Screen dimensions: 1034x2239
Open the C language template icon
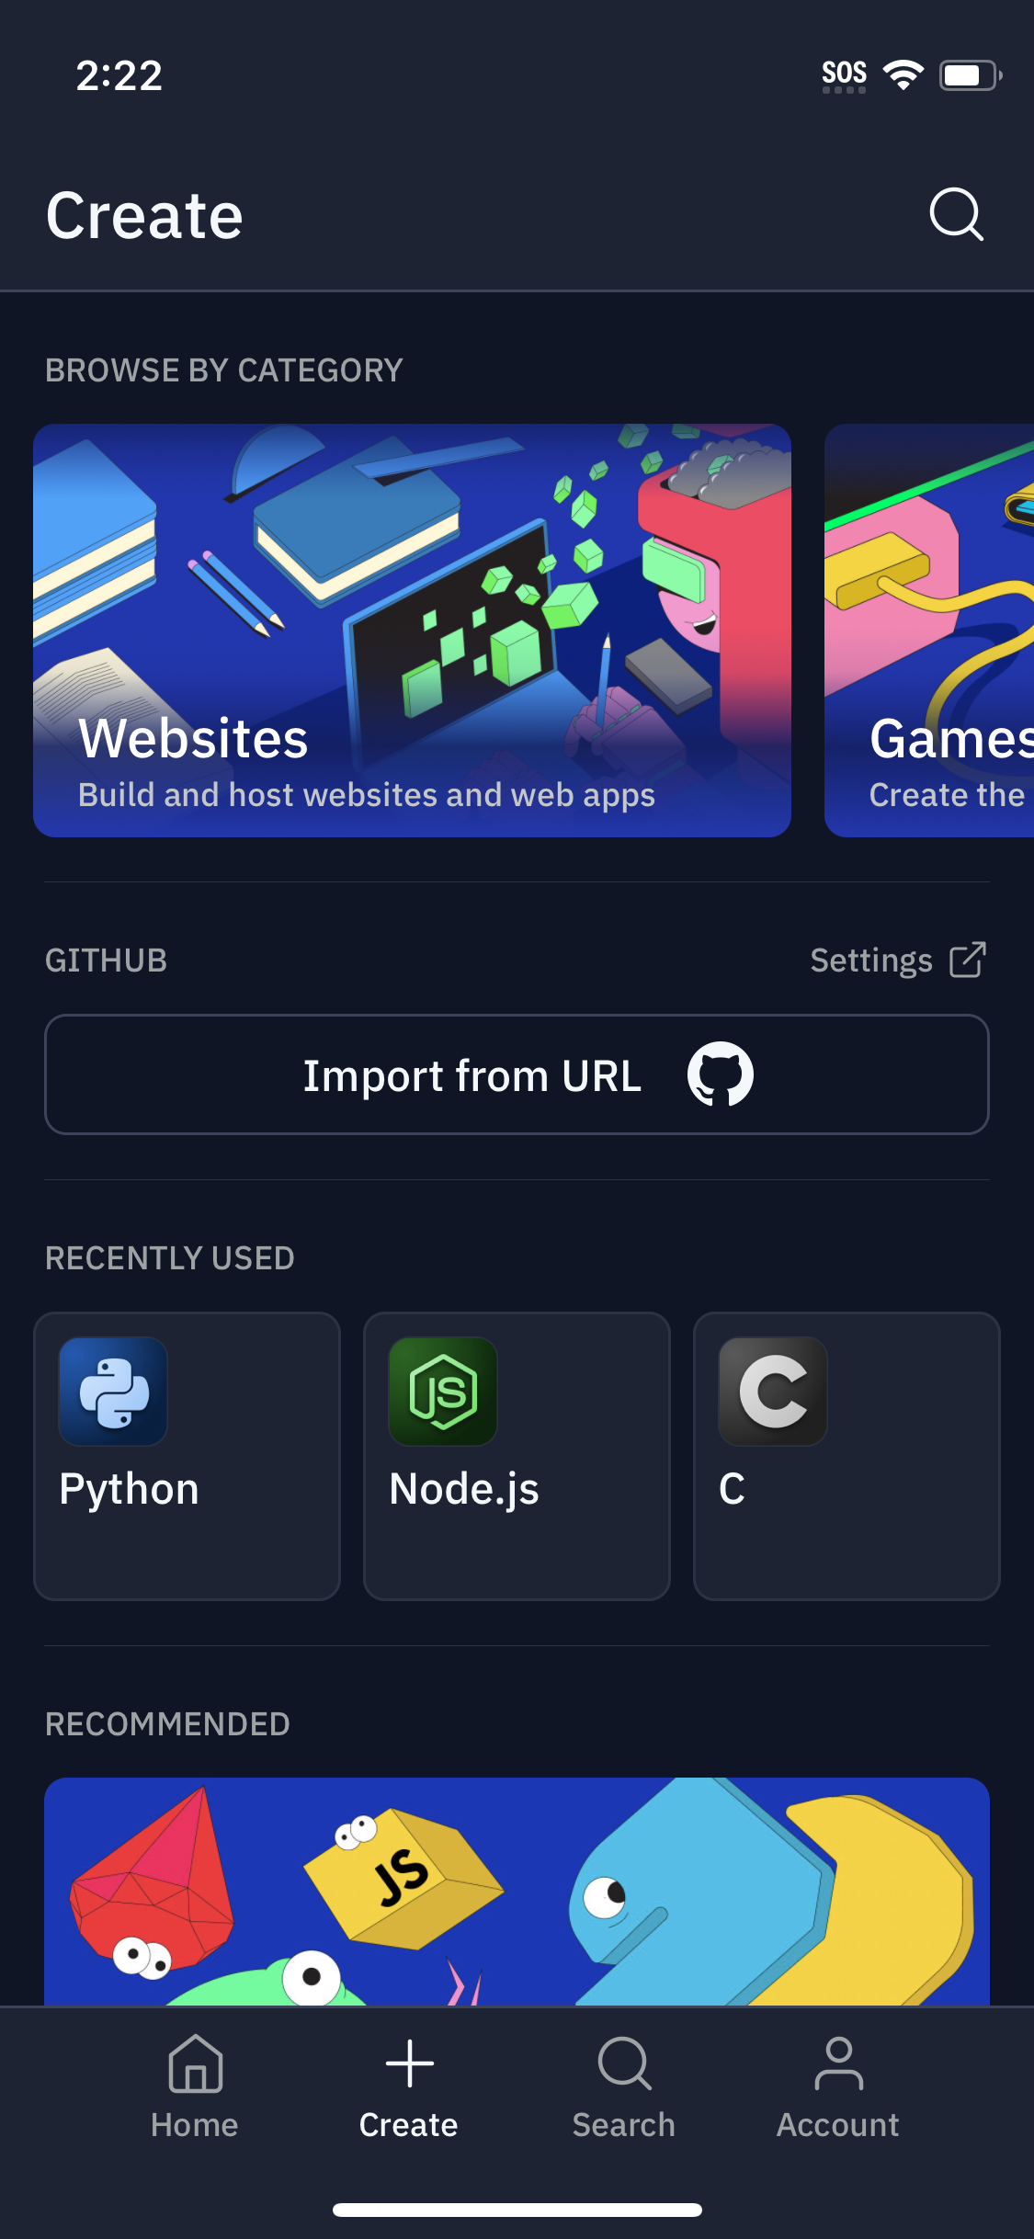(x=773, y=1392)
